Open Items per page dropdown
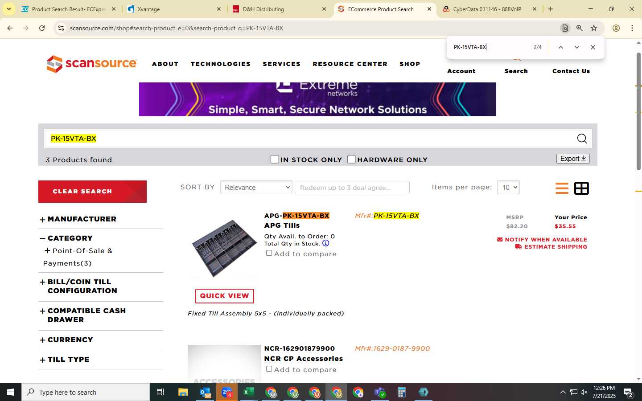 [508, 188]
